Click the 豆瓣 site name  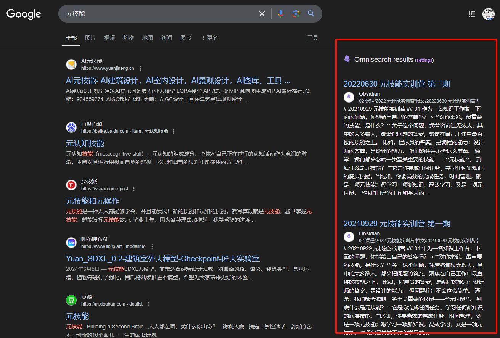pyautogui.click(x=87, y=297)
